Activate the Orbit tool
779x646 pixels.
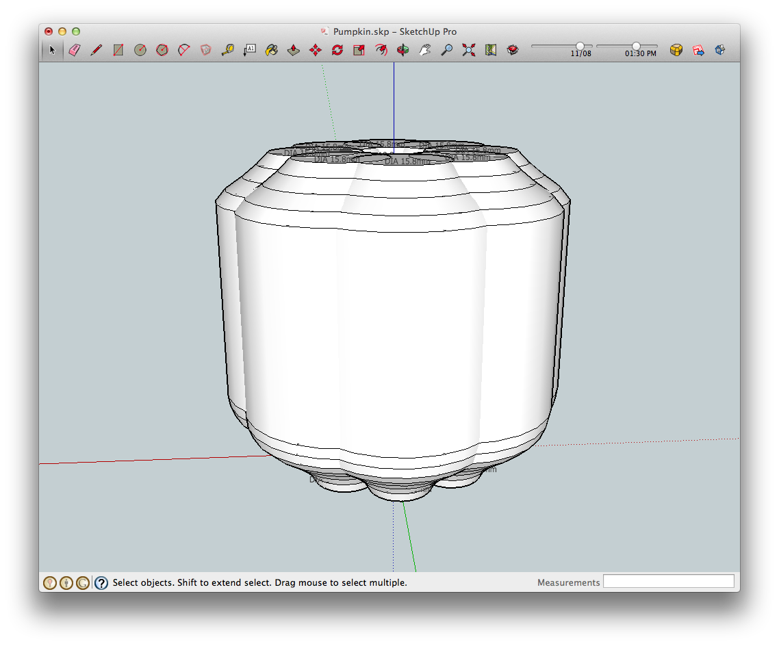point(403,49)
